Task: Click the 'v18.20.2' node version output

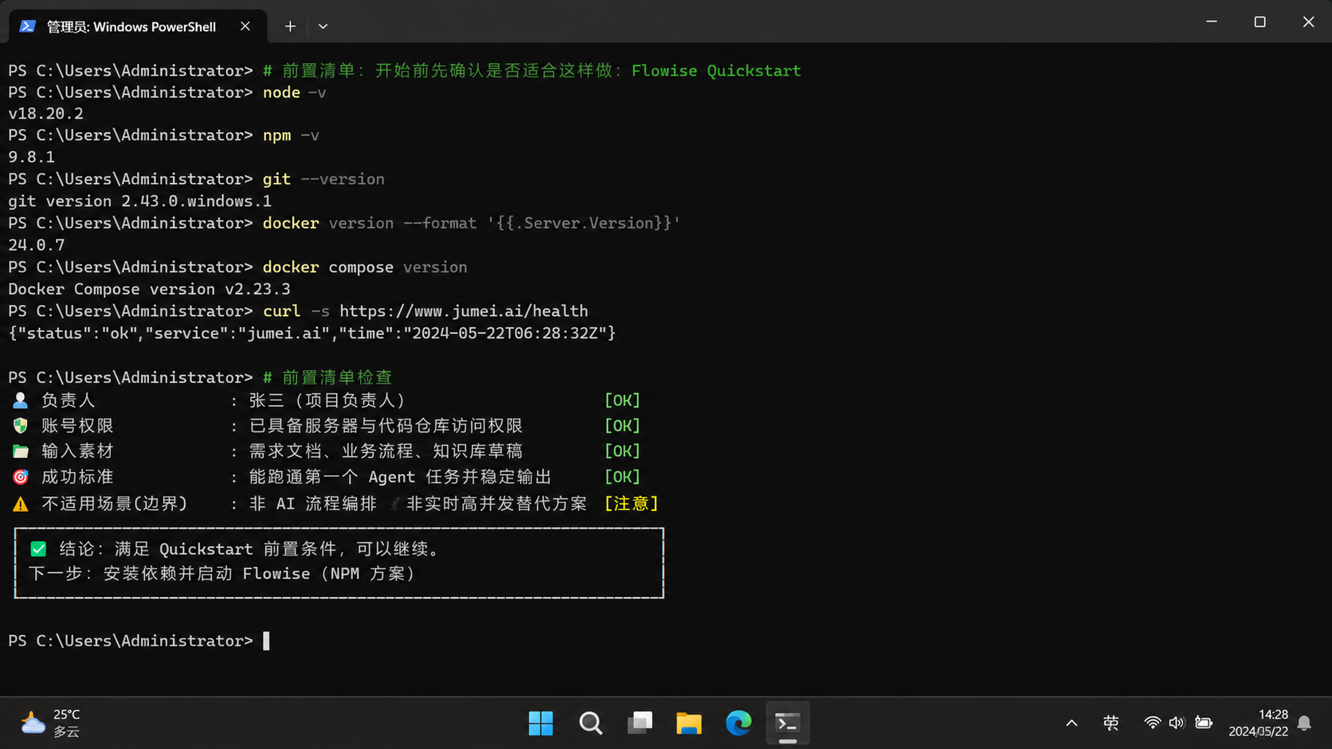Action: pyautogui.click(x=46, y=114)
